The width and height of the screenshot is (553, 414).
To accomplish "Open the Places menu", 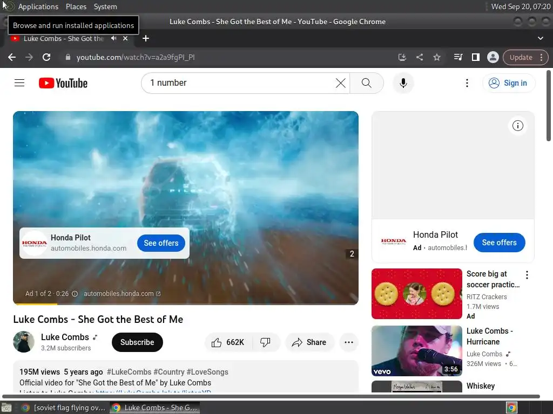I will [76, 6].
